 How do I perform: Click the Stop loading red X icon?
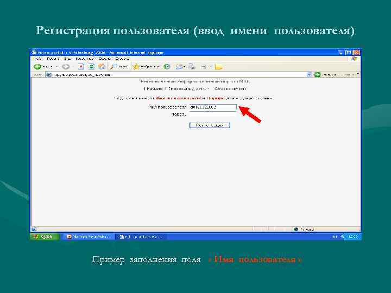(81, 67)
